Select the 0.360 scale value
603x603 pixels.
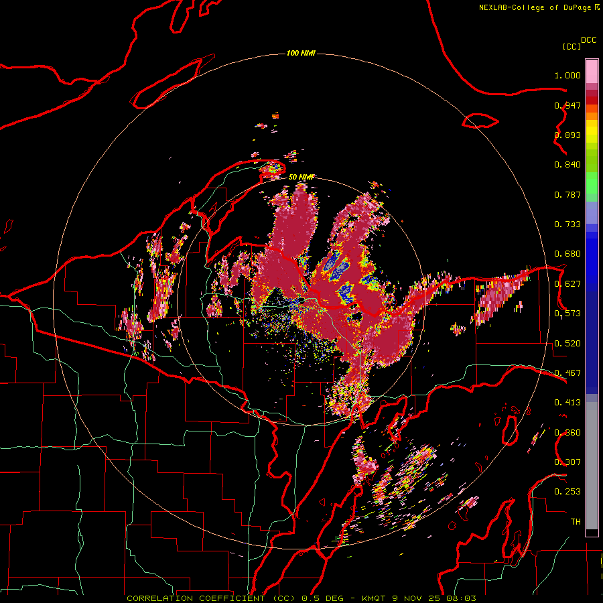(x=567, y=433)
